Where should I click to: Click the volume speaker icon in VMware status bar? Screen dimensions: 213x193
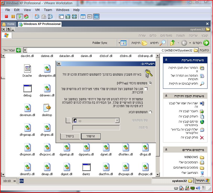click(198, 188)
